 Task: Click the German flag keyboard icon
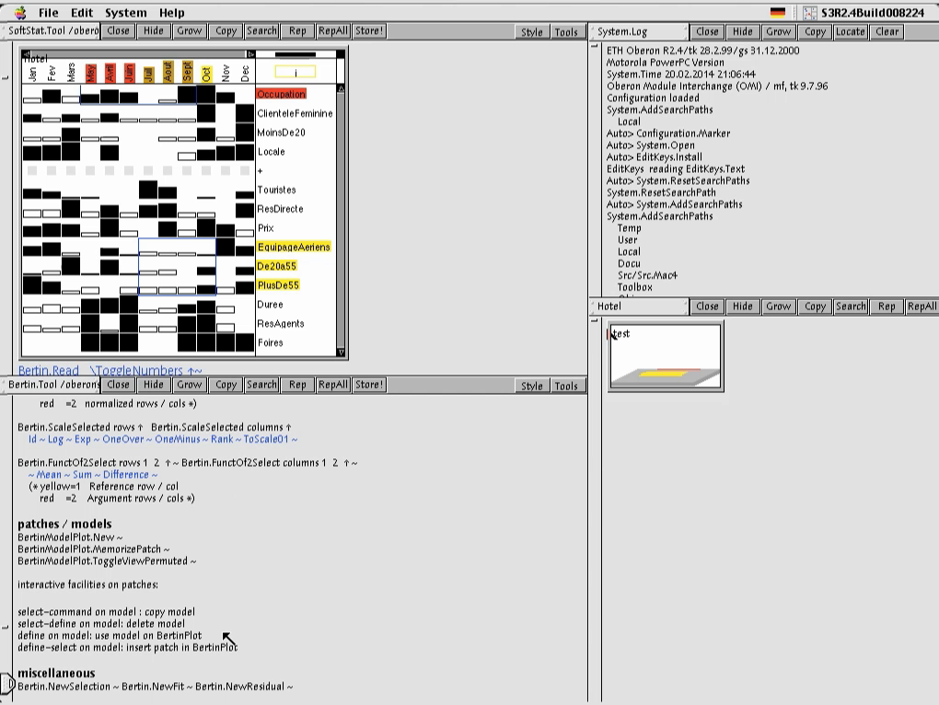point(777,13)
